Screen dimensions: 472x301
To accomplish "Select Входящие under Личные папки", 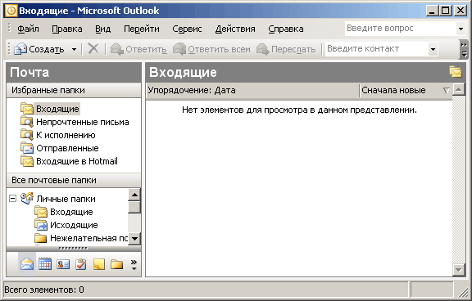I will click(71, 212).
